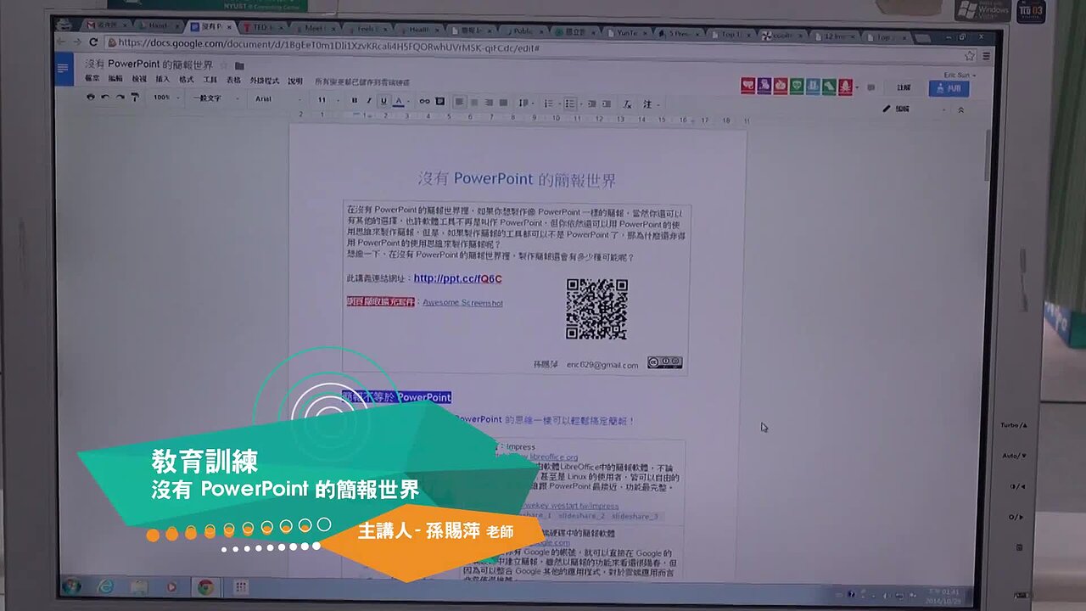1086x611 pixels.
Task: Select the paint format roller tool
Action: point(134,98)
